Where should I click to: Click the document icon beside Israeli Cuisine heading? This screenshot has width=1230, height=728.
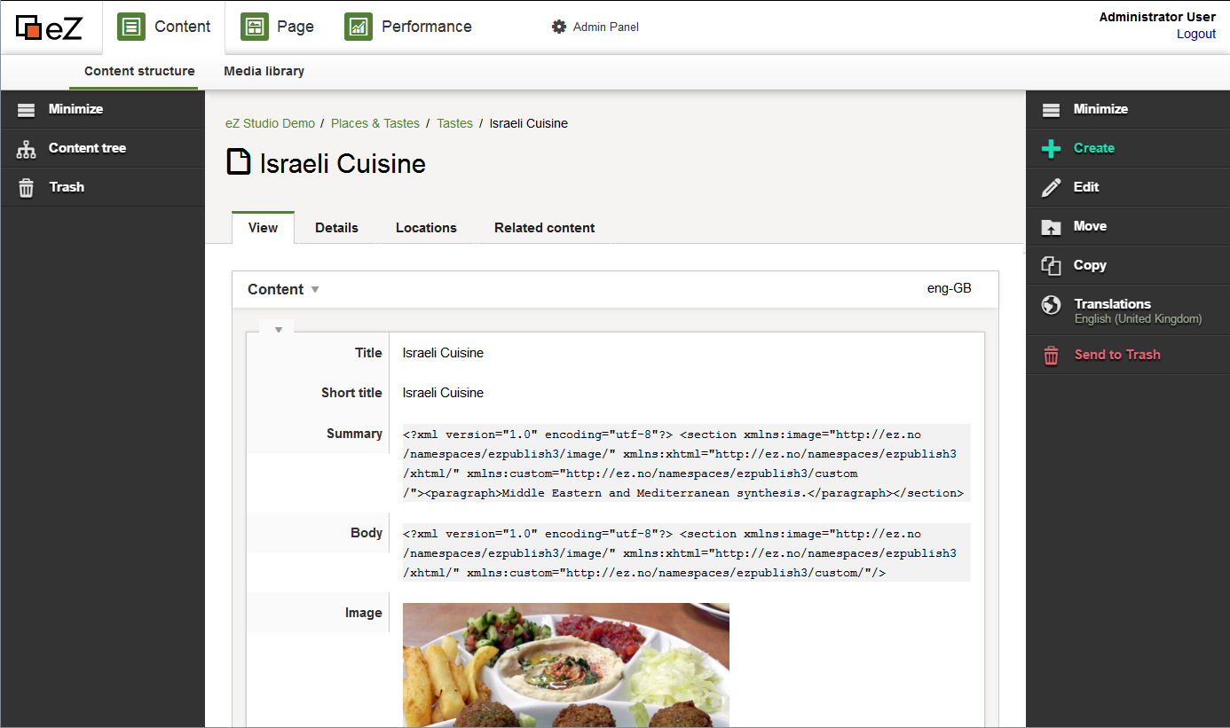point(239,162)
